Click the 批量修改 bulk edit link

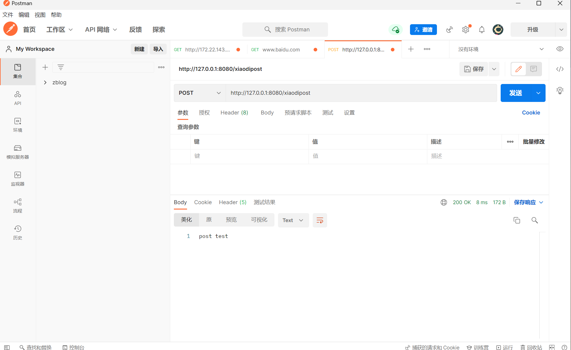coord(534,142)
